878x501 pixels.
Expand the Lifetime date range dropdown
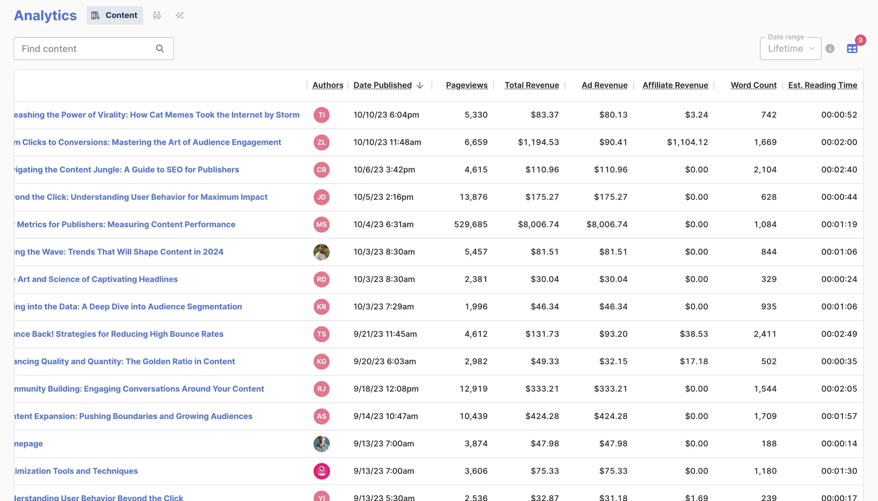tap(790, 49)
